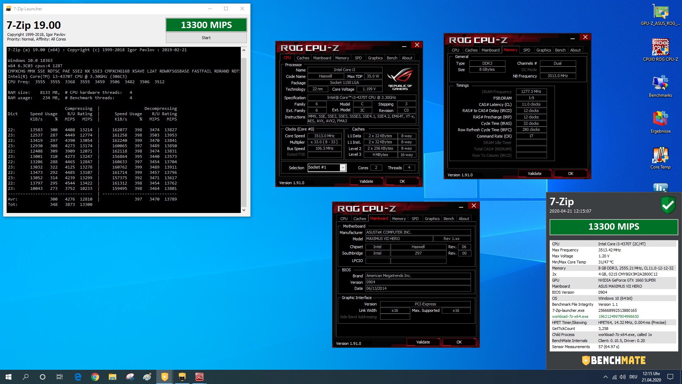Select the CPUID ROG CPU-Z desktop icon
The image size is (682, 384).
pyautogui.click(x=660, y=50)
